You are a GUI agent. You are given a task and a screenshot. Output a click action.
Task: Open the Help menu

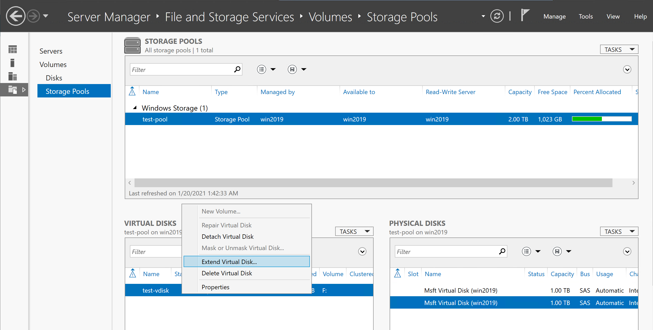(640, 16)
